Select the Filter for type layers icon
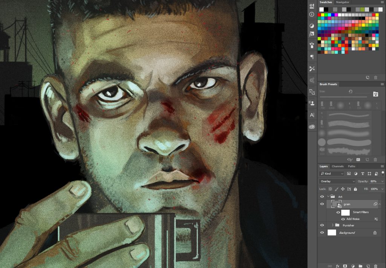This screenshot has height=268, width=386. click(x=363, y=174)
